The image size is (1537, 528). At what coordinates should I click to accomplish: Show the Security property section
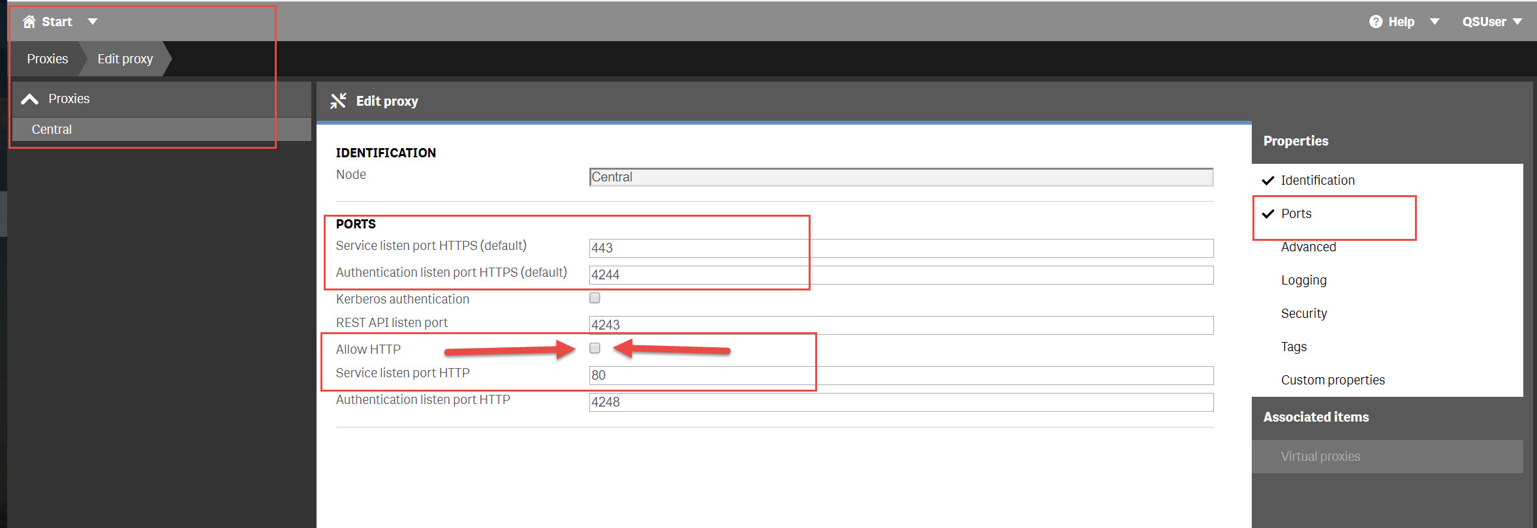point(1304,313)
